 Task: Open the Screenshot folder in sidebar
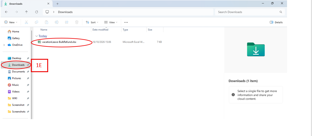tap(18, 105)
